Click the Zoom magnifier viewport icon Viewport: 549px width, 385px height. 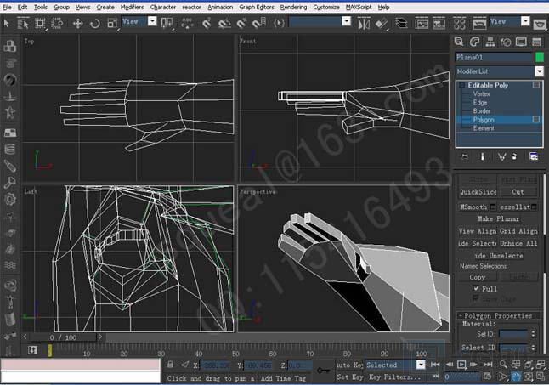(503, 365)
